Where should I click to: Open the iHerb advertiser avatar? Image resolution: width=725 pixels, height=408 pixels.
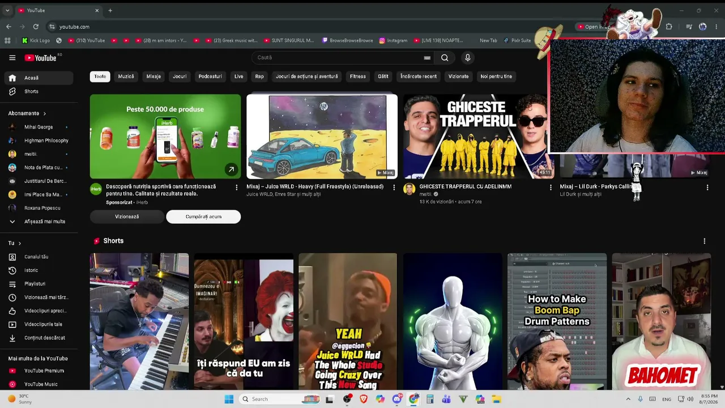[x=96, y=189]
